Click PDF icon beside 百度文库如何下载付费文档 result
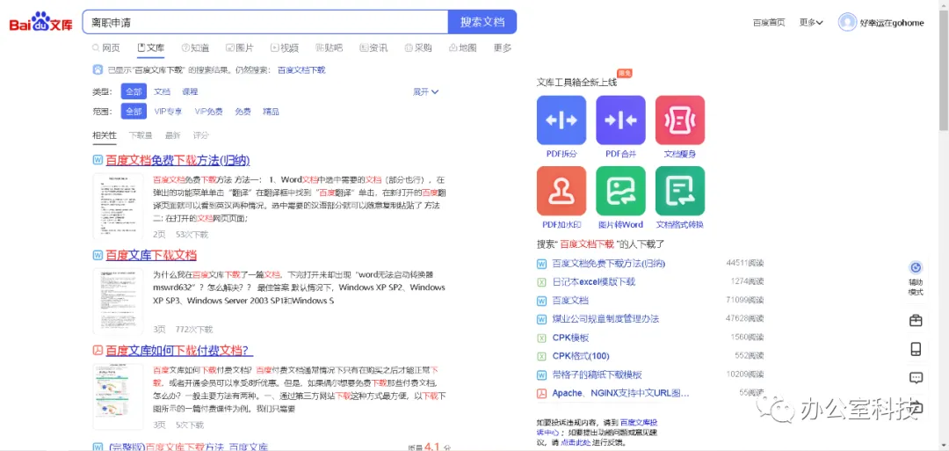 tap(98, 350)
